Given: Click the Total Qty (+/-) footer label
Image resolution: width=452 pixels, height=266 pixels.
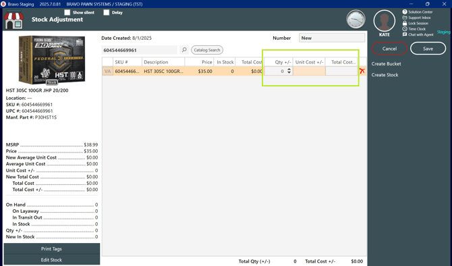Looking at the screenshot, I should 254,261.
